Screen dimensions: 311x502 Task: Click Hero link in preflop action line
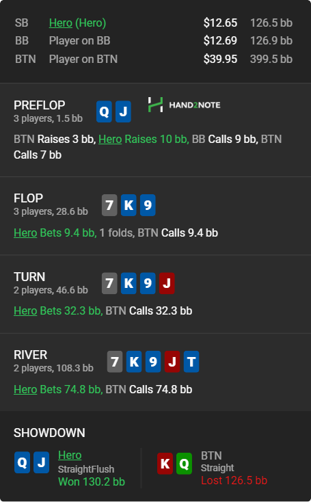click(110, 139)
